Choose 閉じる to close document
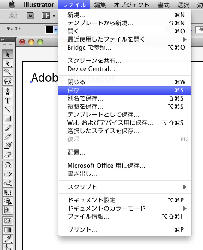This screenshot has height=250, width=203. tap(125, 82)
